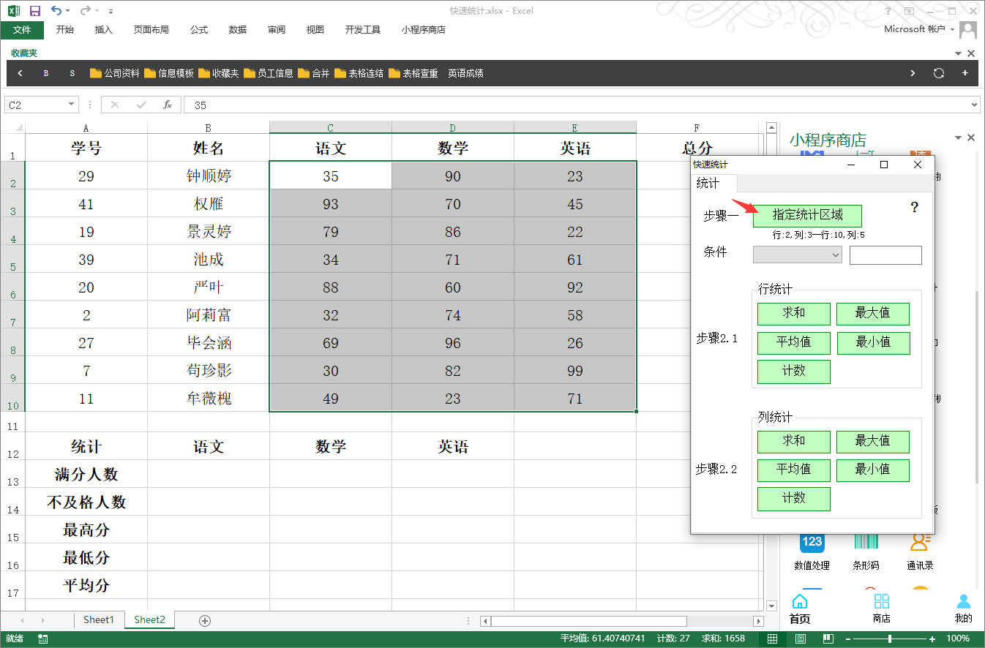Expand the formula bar chevron

(974, 105)
